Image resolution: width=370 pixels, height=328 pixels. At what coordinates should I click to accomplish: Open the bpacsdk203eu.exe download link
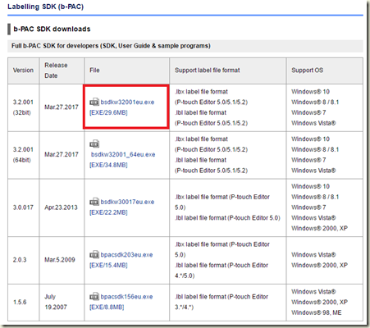coord(126,255)
